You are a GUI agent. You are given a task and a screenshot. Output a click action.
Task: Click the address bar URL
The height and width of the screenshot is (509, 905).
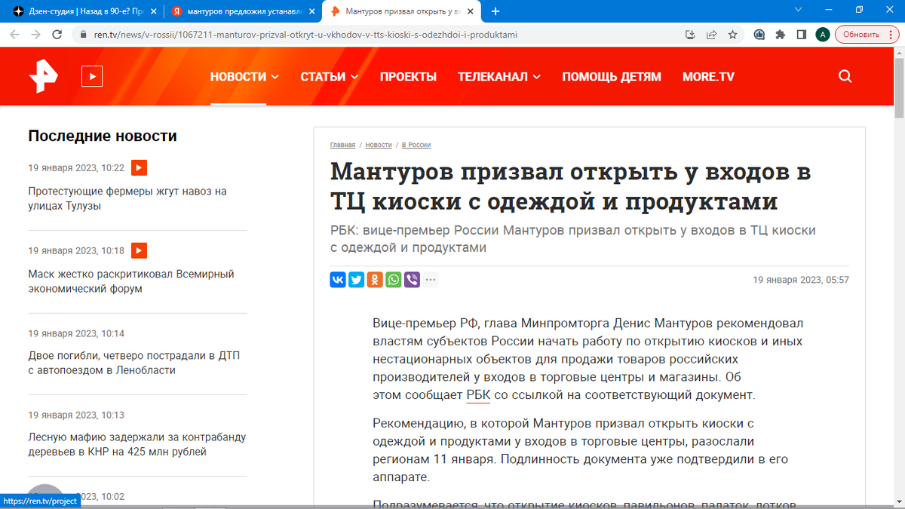[x=305, y=35]
